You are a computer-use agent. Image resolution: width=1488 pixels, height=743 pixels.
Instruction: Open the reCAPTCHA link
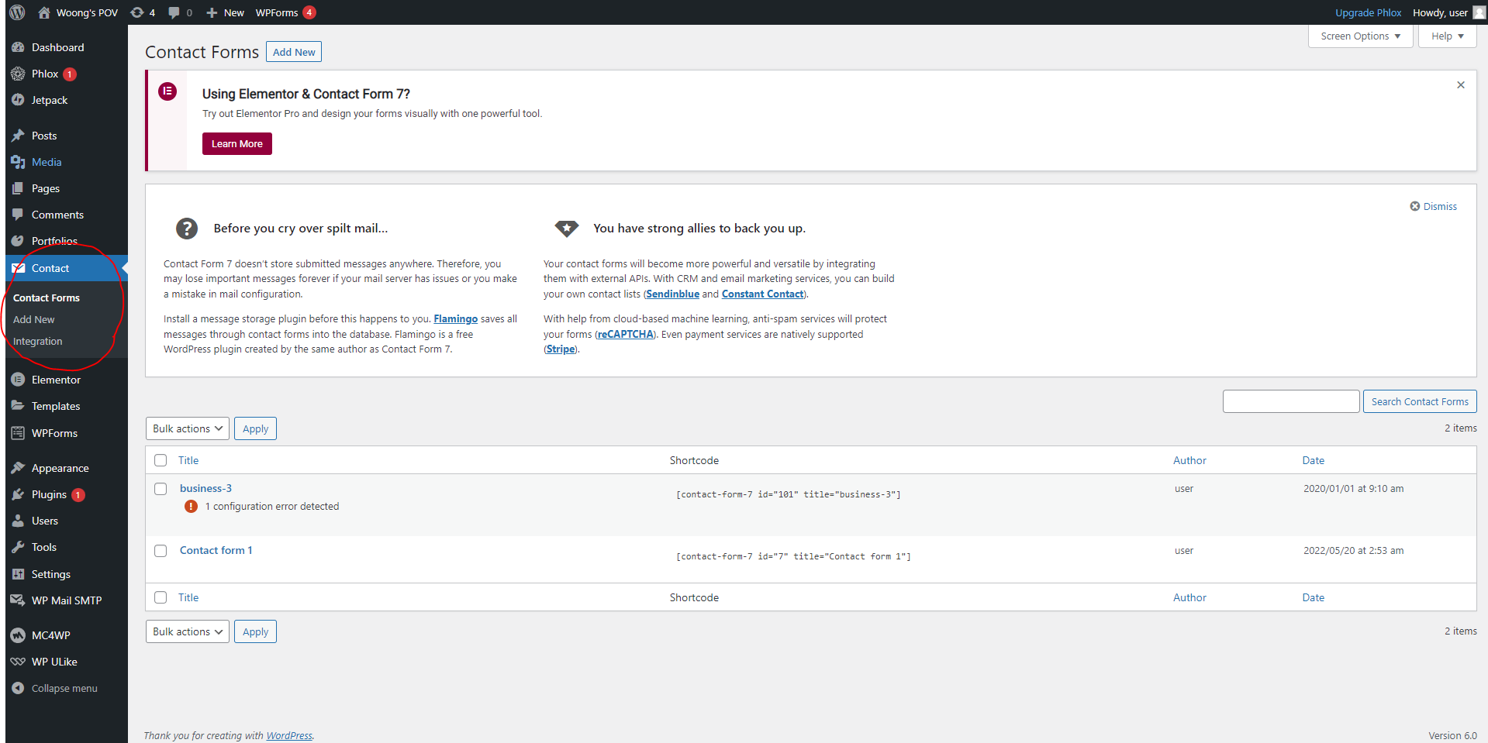(626, 334)
